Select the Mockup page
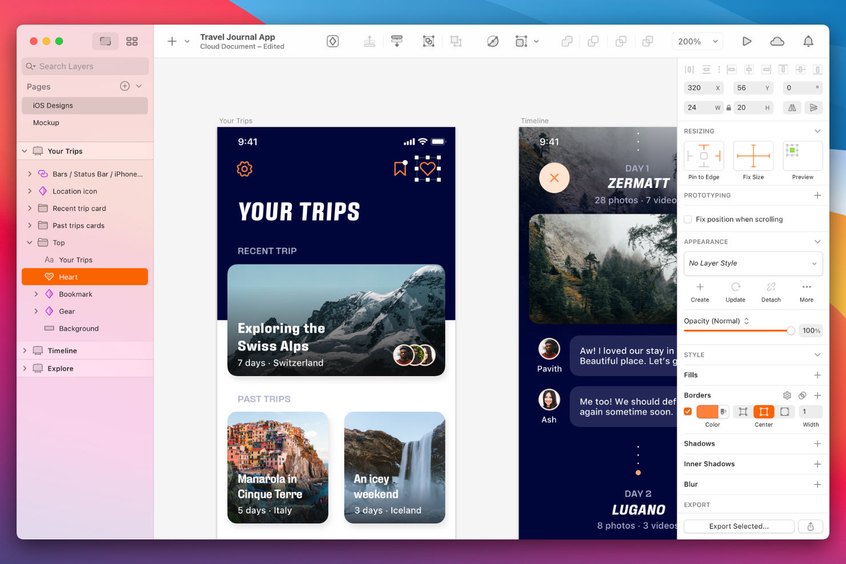Screen dimensions: 846x564 (85, 122)
